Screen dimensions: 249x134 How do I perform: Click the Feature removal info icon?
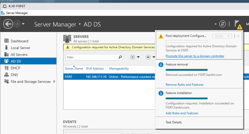coord(161,65)
